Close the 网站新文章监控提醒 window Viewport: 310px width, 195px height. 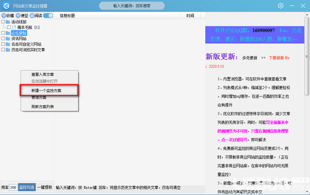303,6
